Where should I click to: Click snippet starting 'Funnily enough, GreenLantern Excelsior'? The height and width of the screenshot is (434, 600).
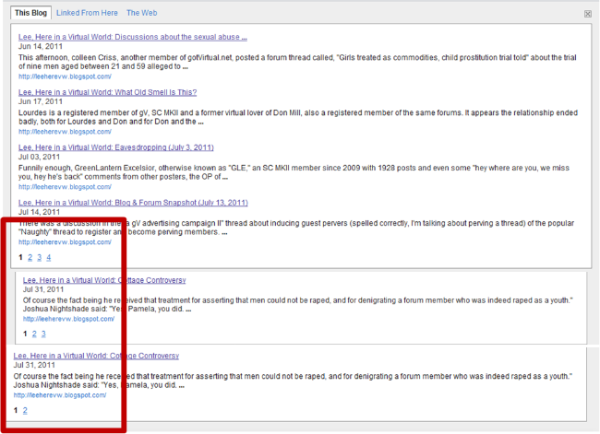(294, 172)
